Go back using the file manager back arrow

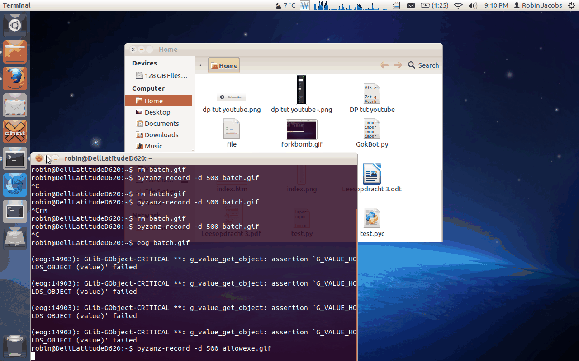tap(384, 65)
